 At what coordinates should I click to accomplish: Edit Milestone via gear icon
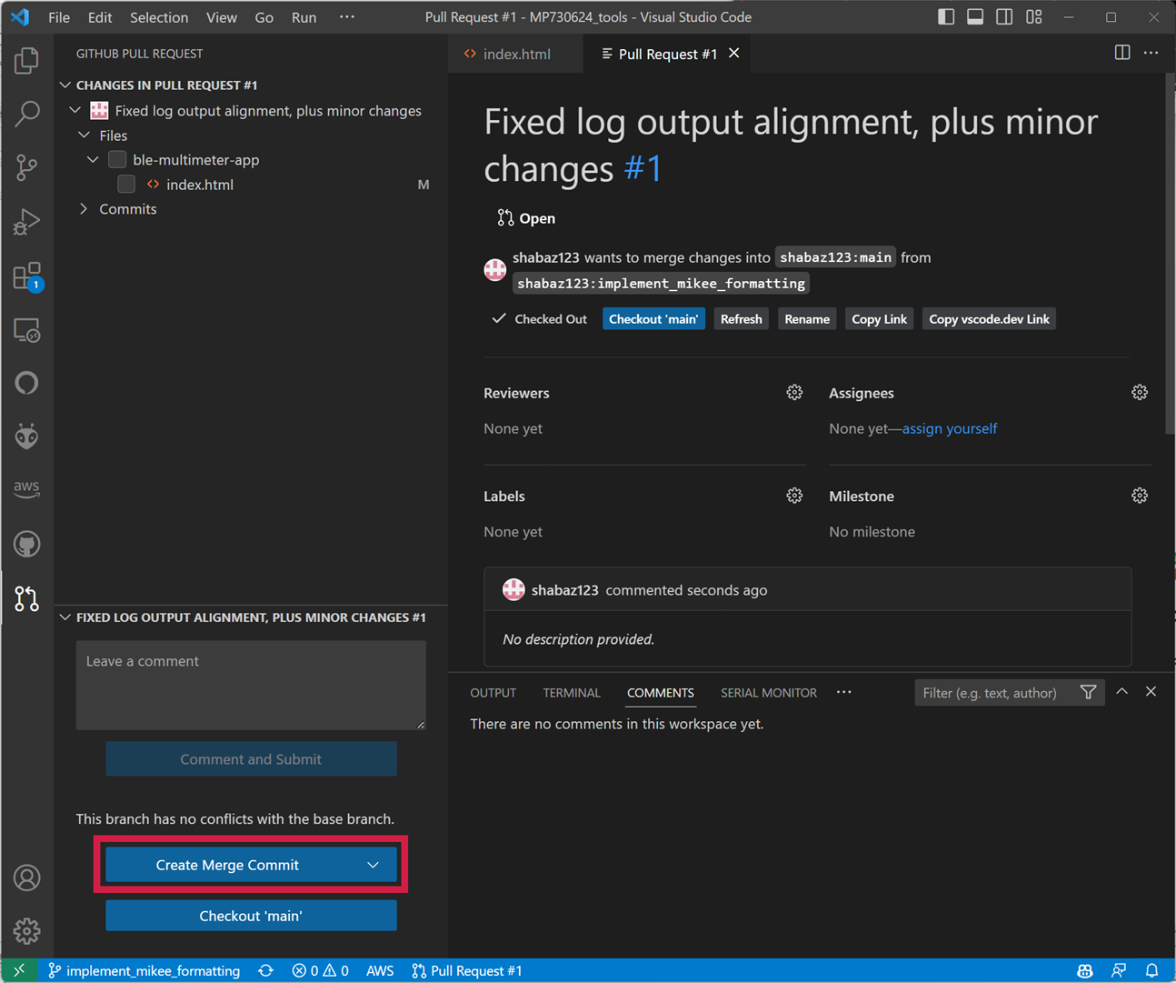(x=1140, y=496)
